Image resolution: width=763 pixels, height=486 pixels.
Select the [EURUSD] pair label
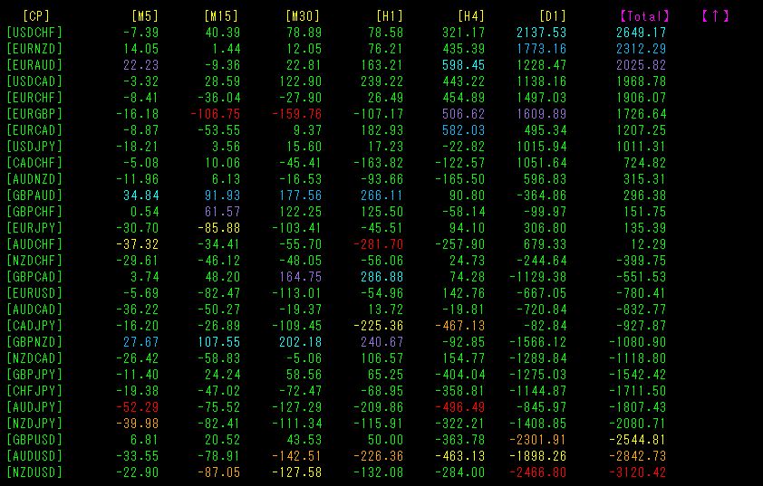34,293
